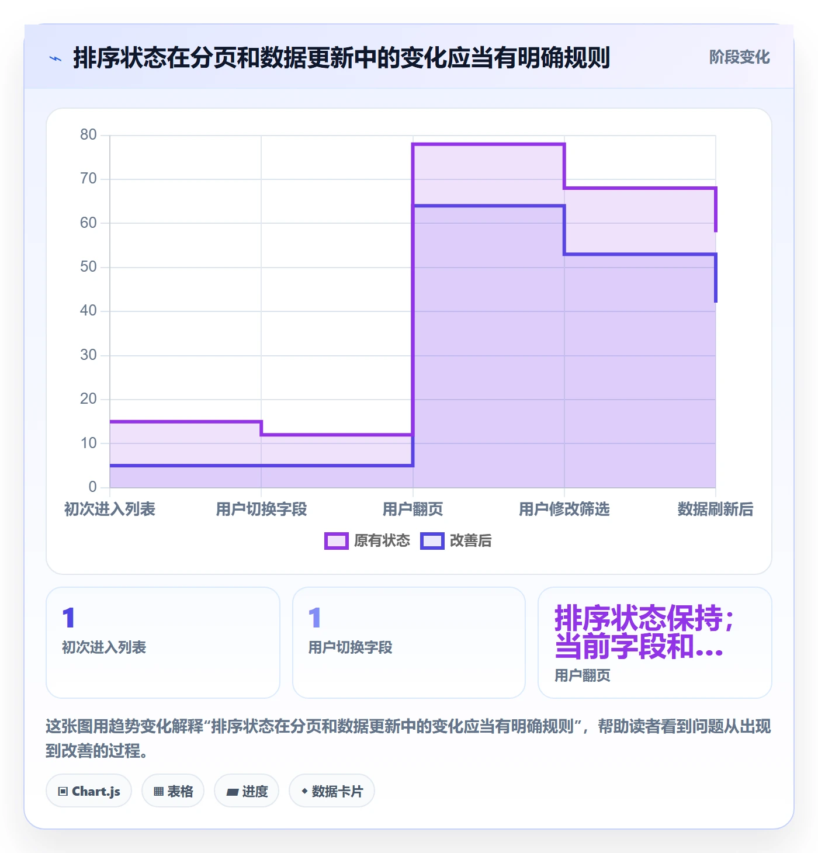Click the 用户翻页 x-axis label
This screenshot has width=818, height=853.
click(413, 509)
